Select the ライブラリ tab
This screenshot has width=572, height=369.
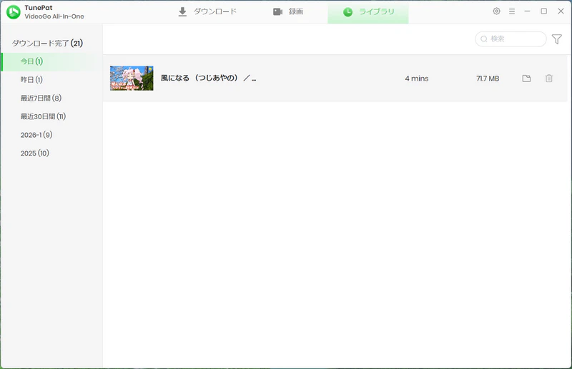pyautogui.click(x=368, y=12)
